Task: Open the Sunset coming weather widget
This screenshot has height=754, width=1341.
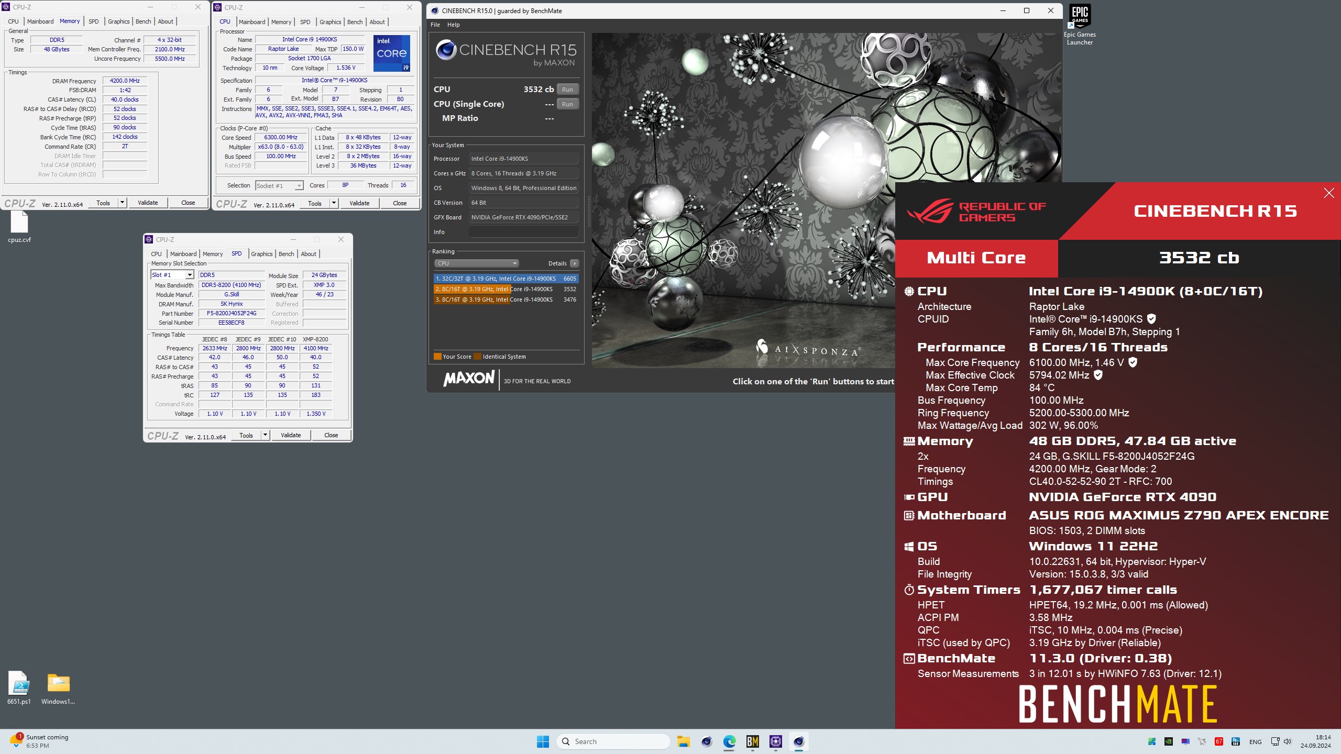Action: tap(40, 741)
